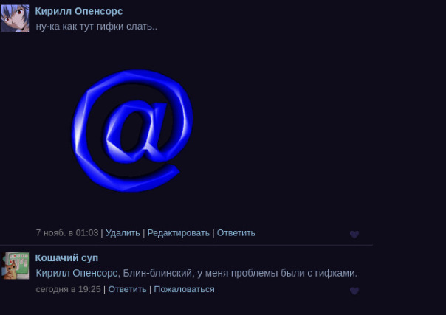Click the text ну-ка как тут гифки слать
The image size is (446, 315).
pos(97,27)
